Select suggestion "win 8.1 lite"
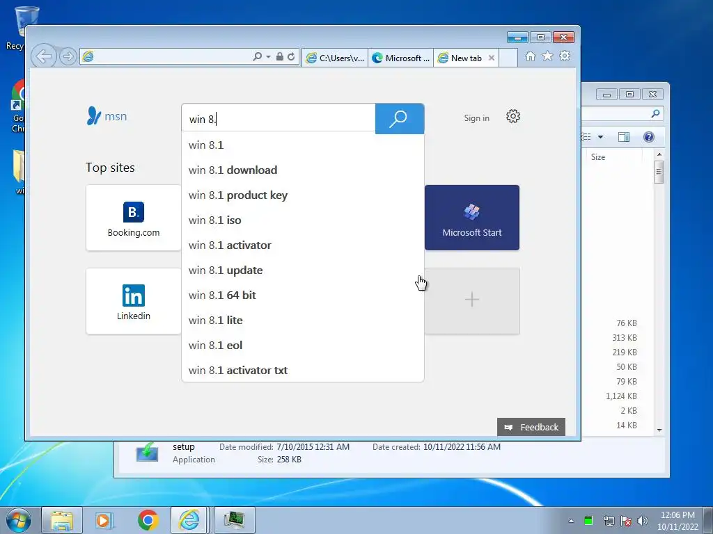The image size is (713, 534). (302, 320)
